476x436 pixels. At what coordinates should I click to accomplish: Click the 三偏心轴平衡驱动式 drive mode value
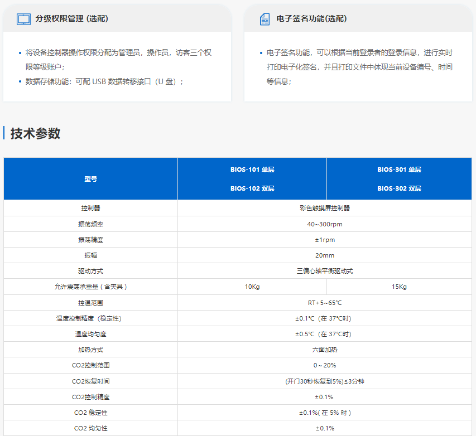click(325, 271)
